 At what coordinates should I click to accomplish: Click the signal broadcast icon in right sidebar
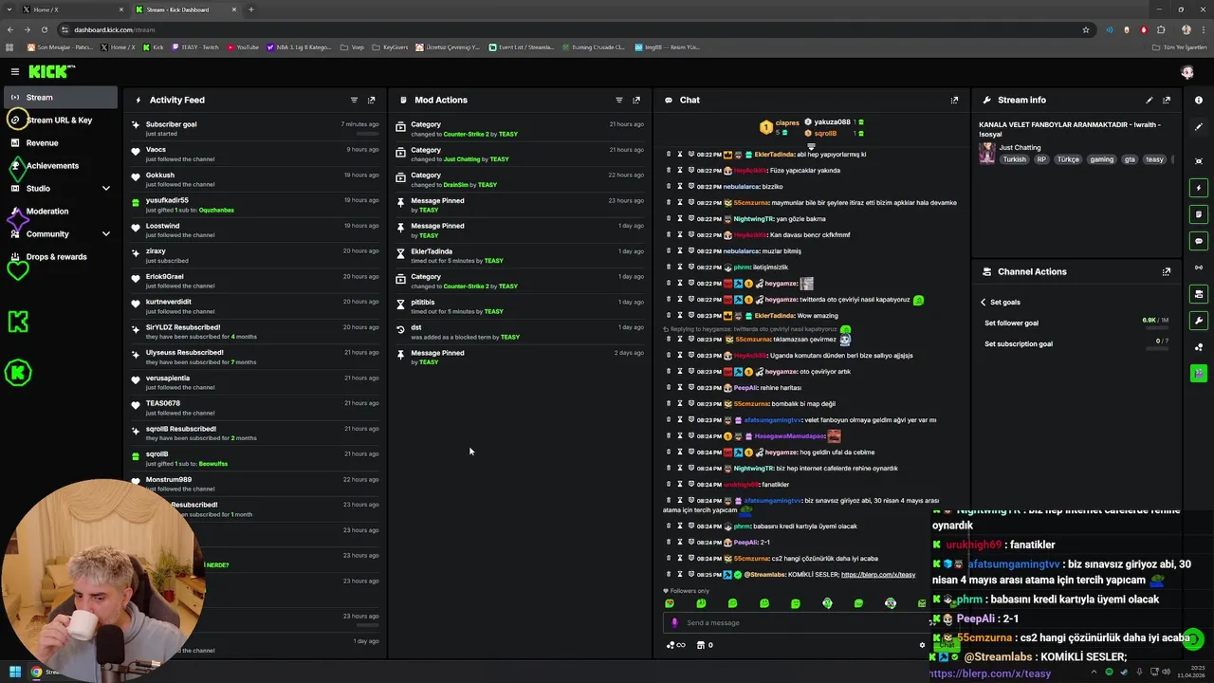point(1199,268)
